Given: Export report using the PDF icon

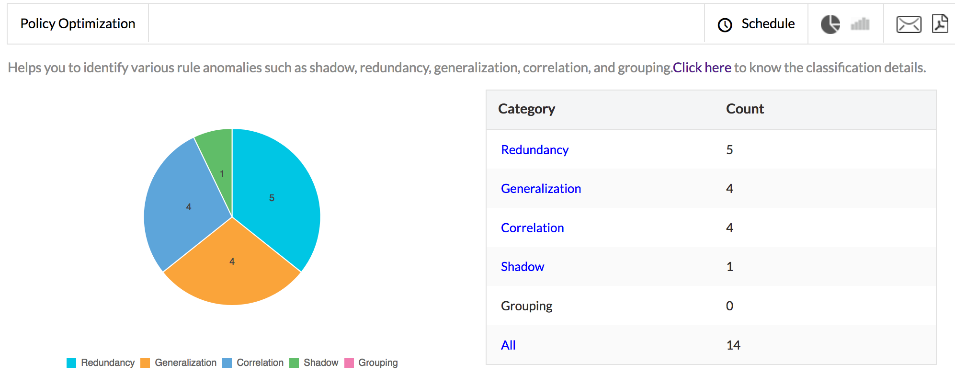Looking at the screenshot, I should click(940, 23).
